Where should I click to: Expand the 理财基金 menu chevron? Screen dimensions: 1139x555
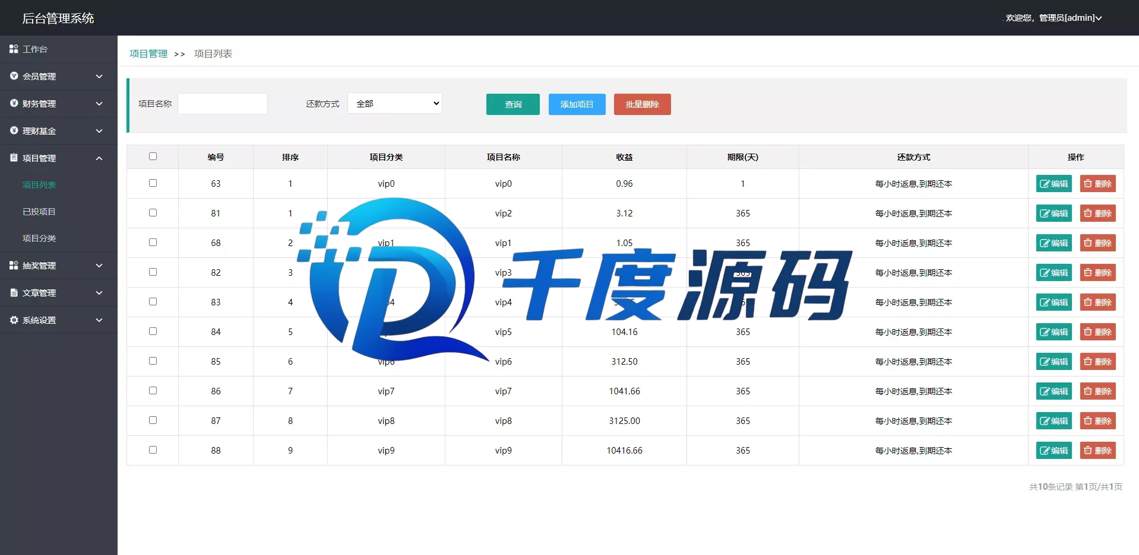coord(99,131)
